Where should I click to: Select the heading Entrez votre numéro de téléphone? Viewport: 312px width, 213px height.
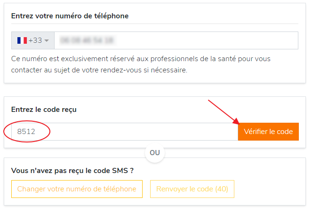(70, 16)
